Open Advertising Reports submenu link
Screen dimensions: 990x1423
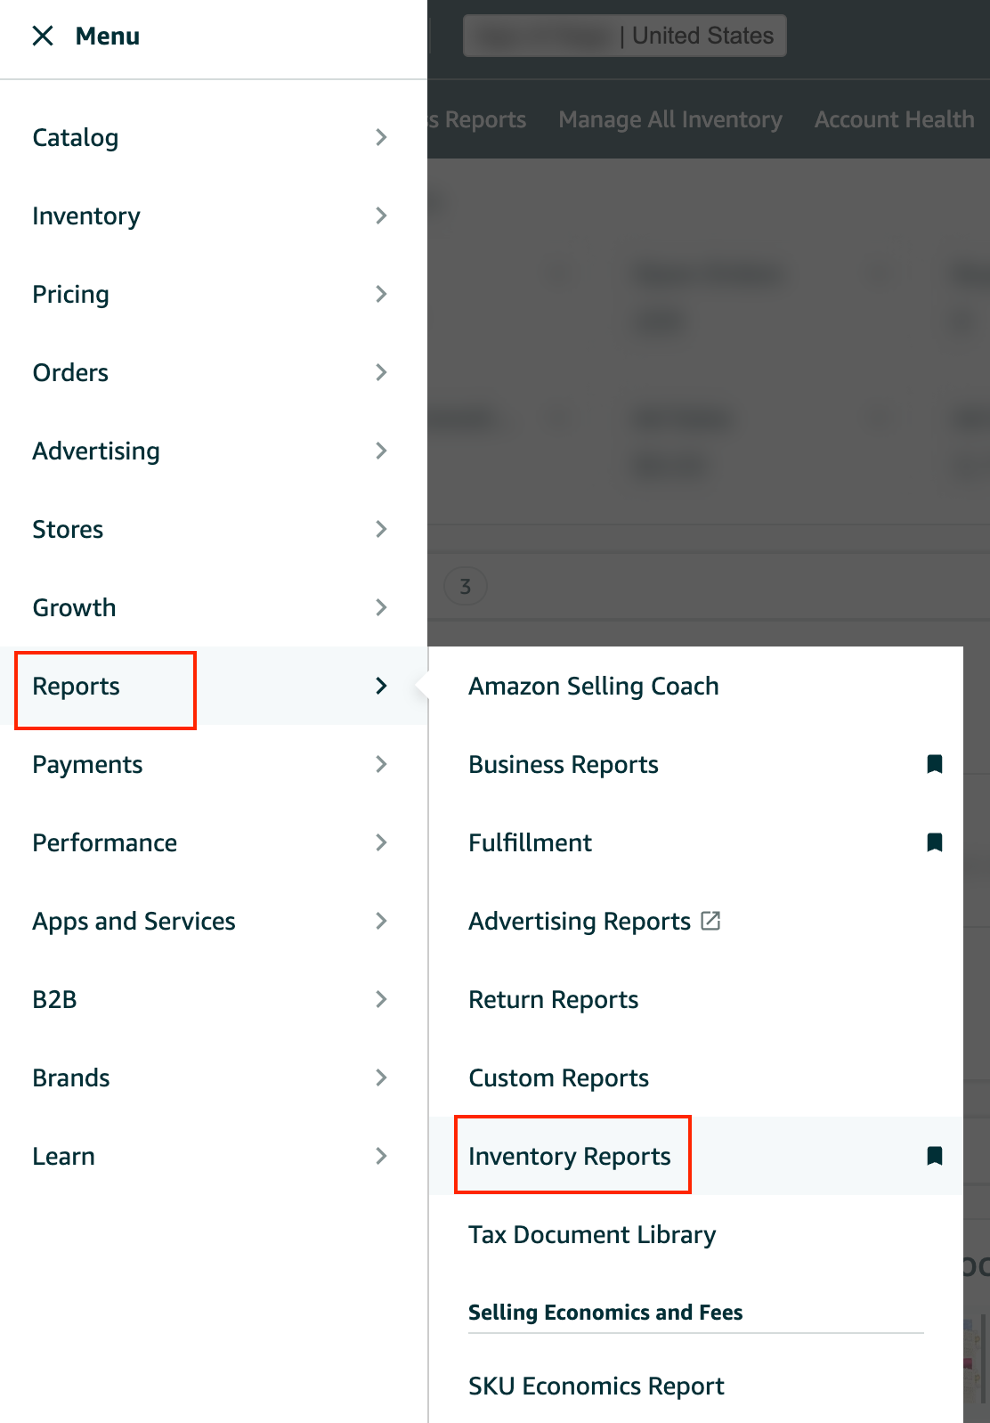pos(580,922)
